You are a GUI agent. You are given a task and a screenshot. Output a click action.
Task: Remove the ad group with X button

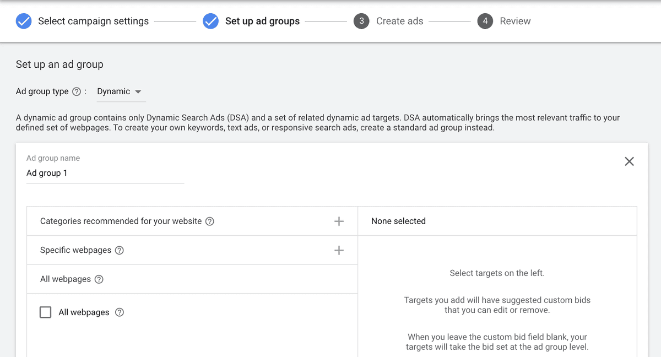629,161
